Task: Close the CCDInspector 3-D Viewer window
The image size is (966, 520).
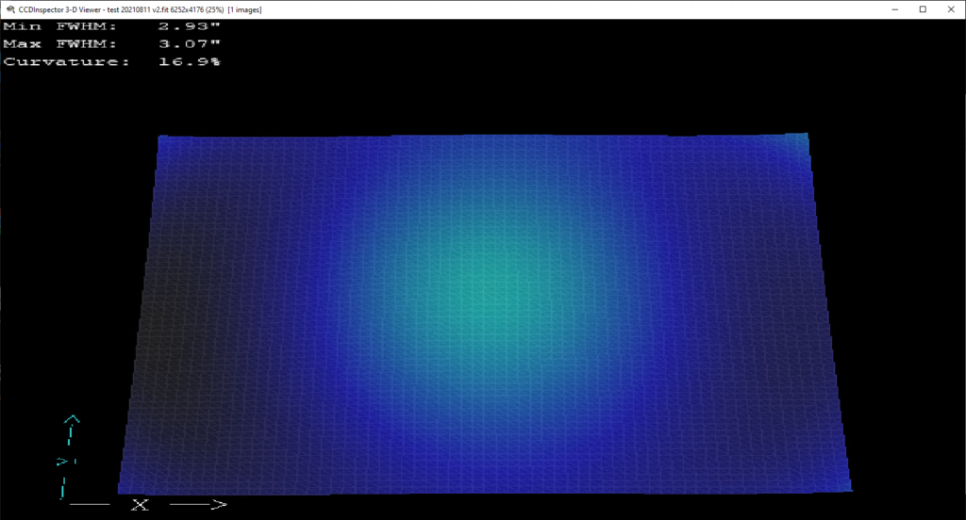Action: click(x=950, y=8)
